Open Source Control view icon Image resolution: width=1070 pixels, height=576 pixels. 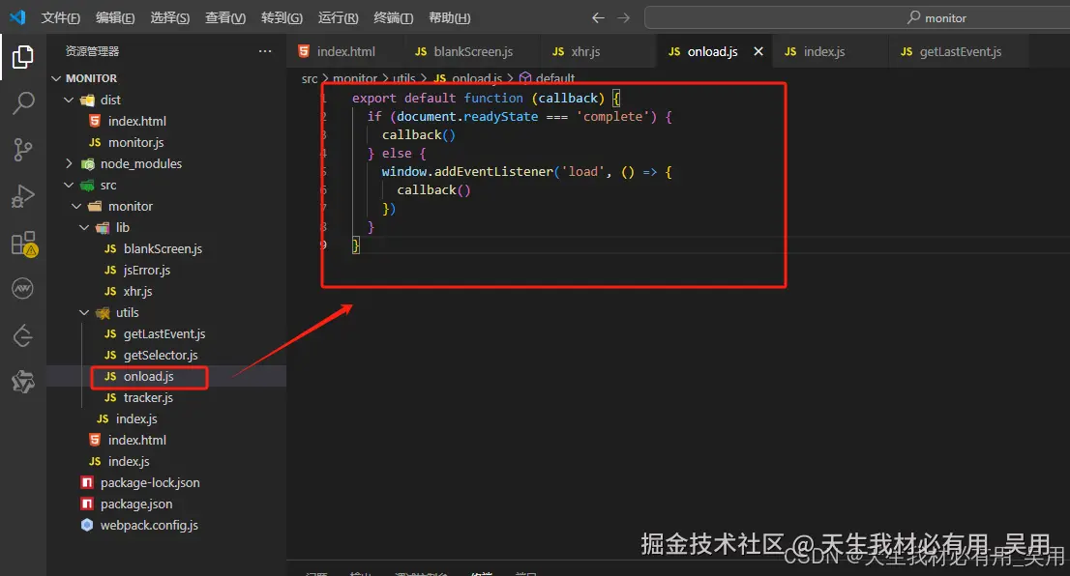[22, 149]
